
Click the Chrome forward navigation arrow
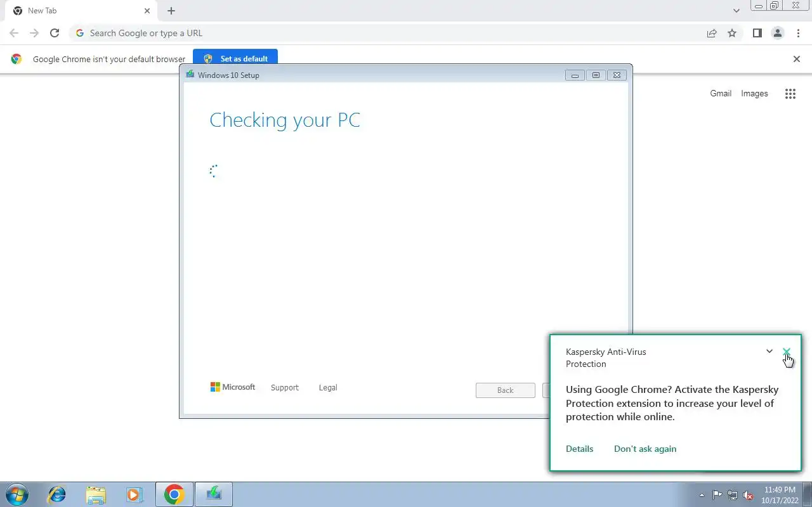point(34,33)
